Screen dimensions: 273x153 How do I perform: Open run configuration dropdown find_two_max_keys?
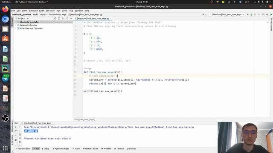227,14
